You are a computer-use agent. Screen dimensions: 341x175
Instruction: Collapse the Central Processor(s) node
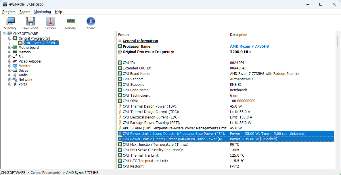click(x=9, y=38)
